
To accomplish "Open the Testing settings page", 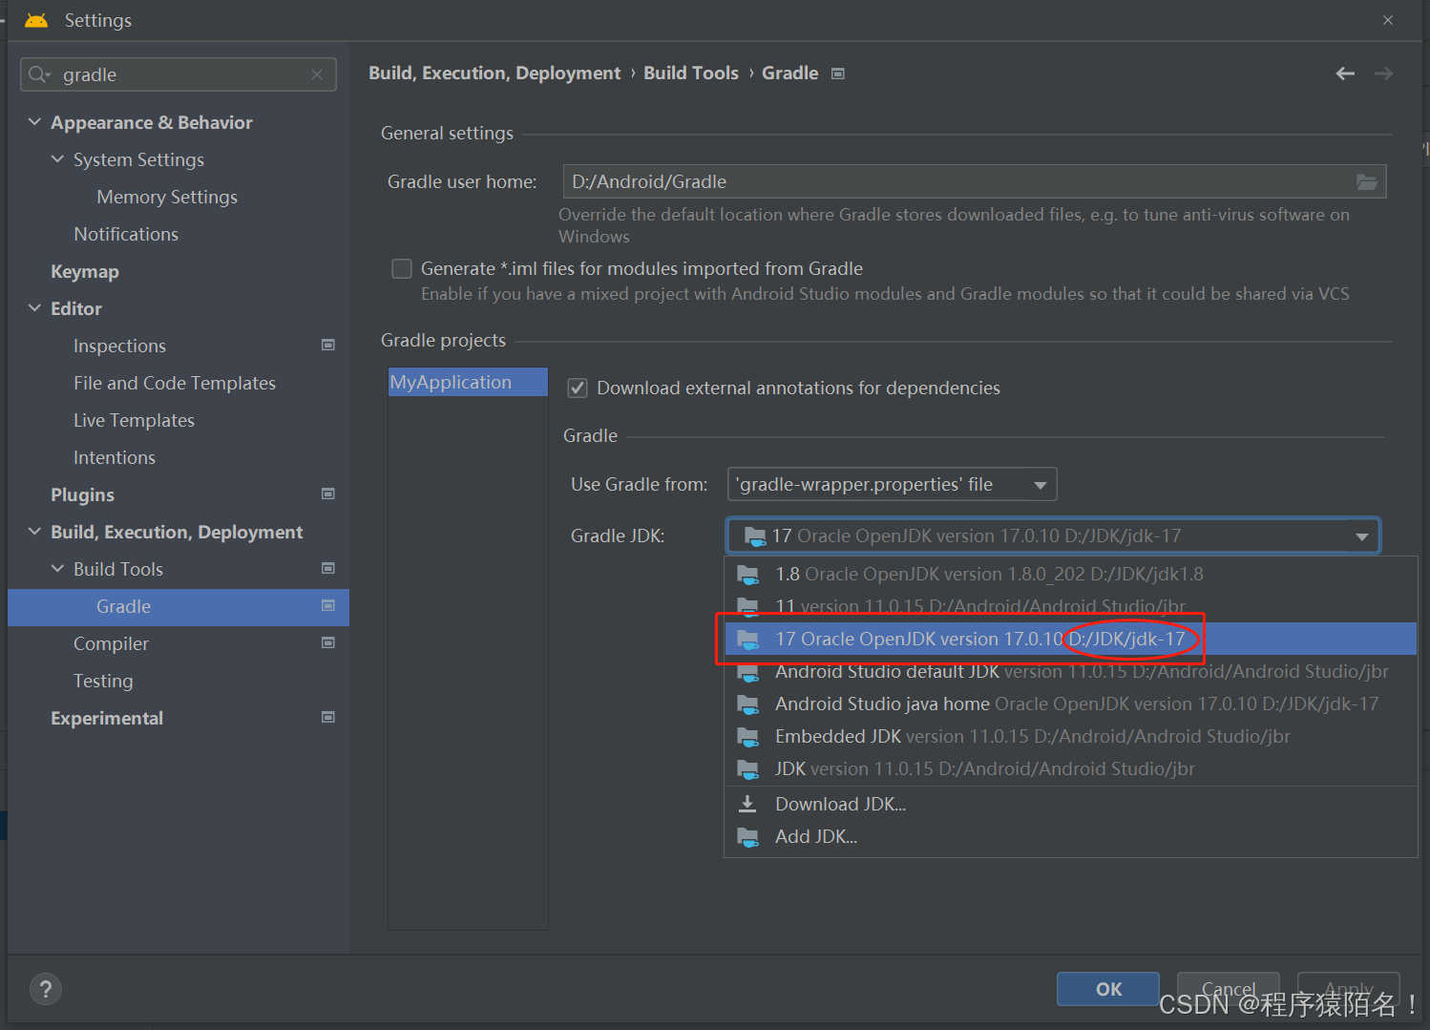I will click(103, 681).
